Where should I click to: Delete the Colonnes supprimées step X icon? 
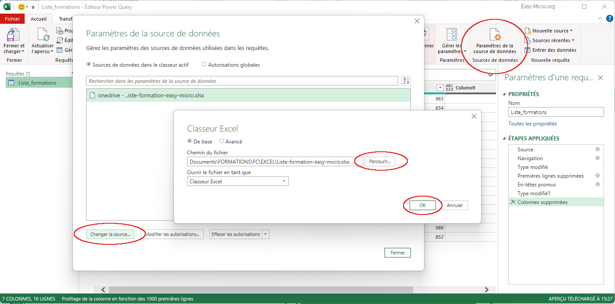click(x=513, y=202)
